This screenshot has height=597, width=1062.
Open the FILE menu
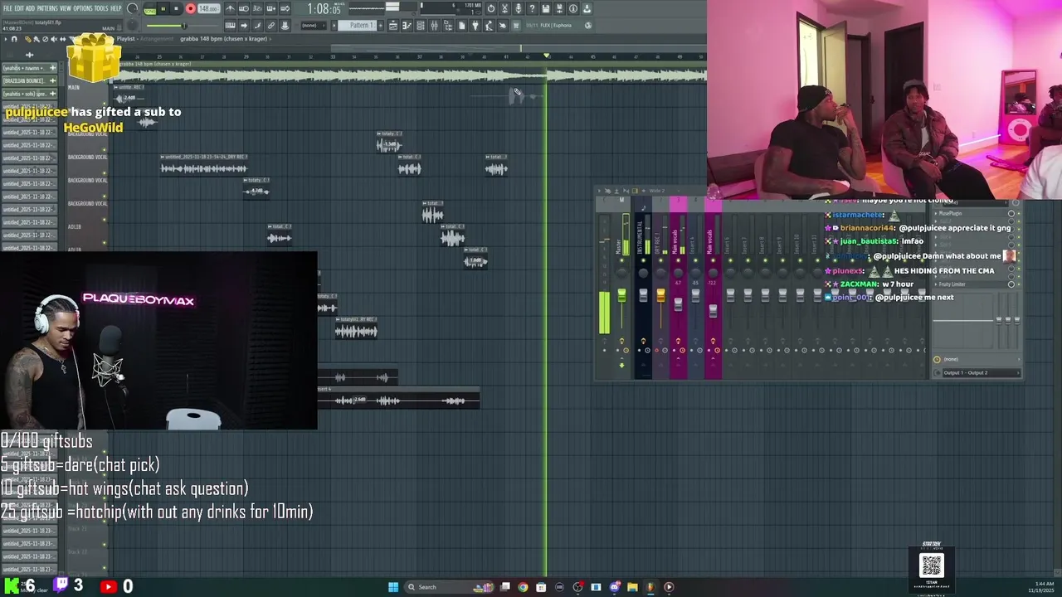[7, 8]
